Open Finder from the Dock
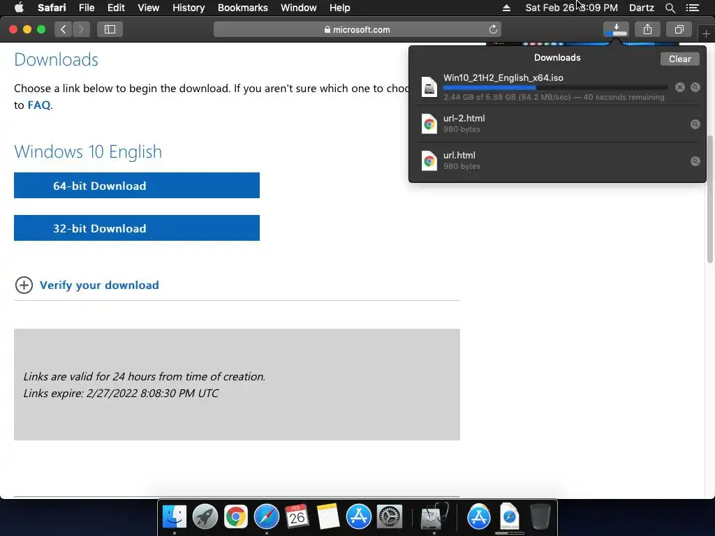715x536 pixels. click(x=174, y=516)
